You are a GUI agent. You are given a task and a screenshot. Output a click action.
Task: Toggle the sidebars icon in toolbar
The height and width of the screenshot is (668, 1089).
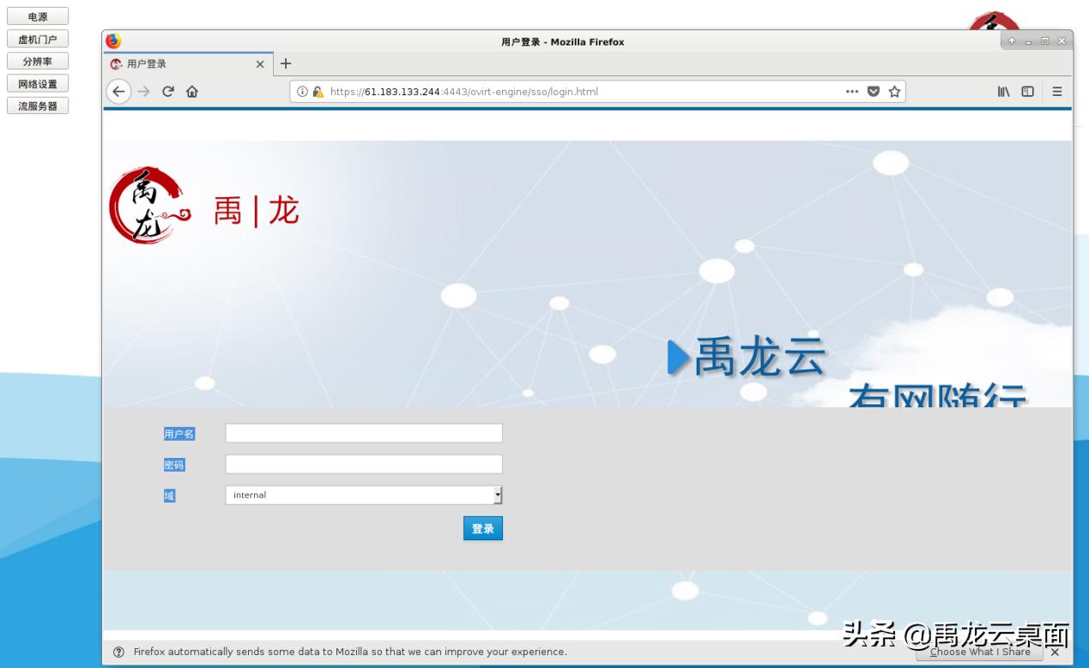[x=1027, y=92]
